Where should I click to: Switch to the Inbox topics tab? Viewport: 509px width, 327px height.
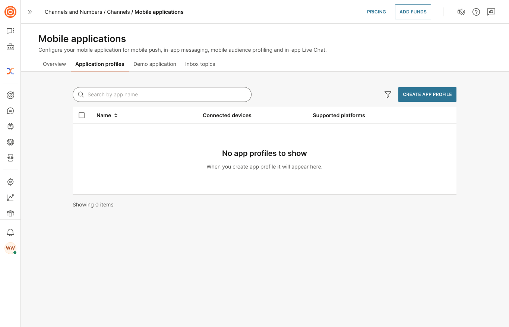[x=200, y=64]
